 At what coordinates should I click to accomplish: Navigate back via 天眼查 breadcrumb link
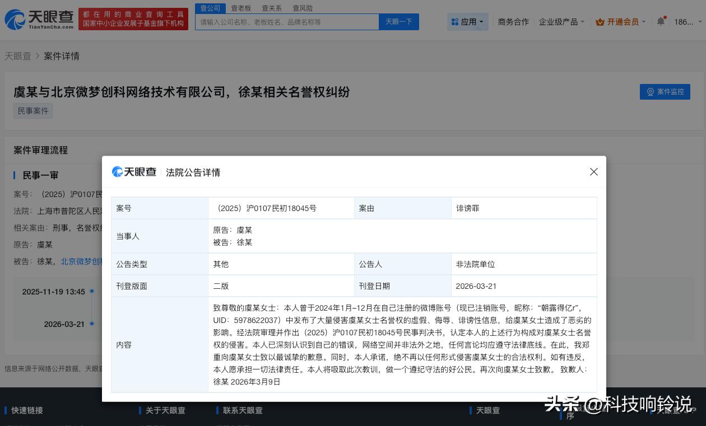[18, 56]
